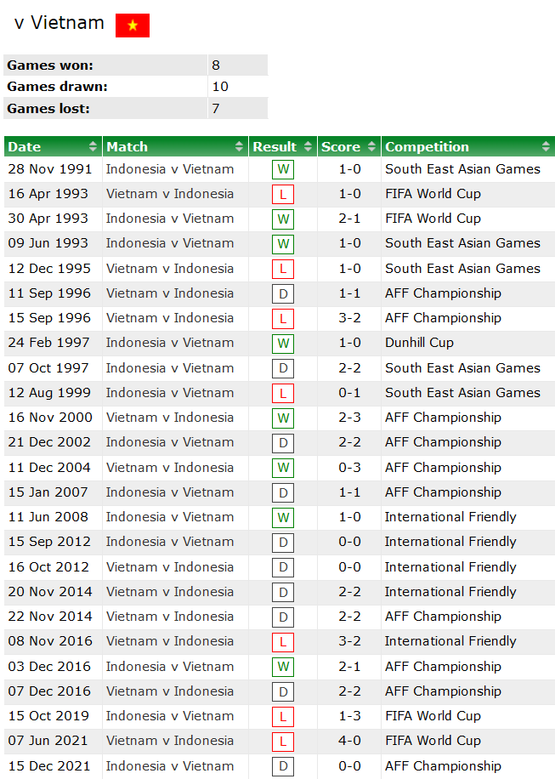This screenshot has width=555, height=779.
Task: Sort table by Date column header
Action: tap(53, 146)
